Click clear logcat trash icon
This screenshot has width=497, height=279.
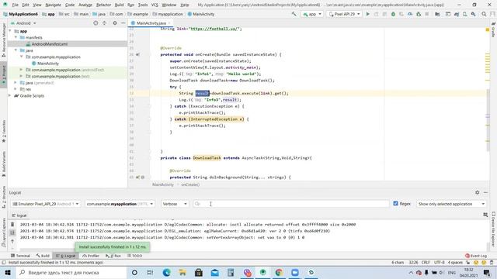pyautogui.click(x=12, y=224)
